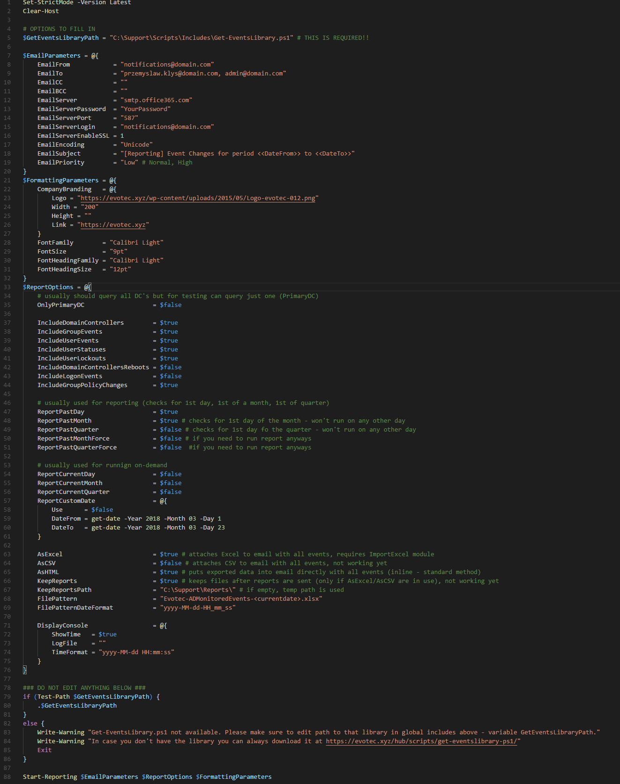The height and width of the screenshot is (784, 620).
Task: Click the $GetEventsLibraryPath variable on line 5
Action: point(61,38)
